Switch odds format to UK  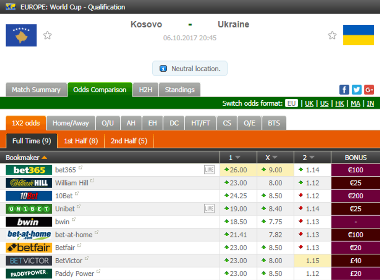[x=309, y=103]
